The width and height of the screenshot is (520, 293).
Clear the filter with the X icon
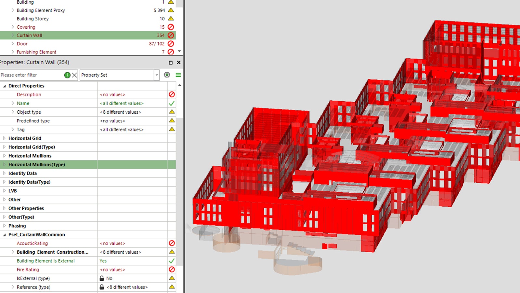[74, 75]
